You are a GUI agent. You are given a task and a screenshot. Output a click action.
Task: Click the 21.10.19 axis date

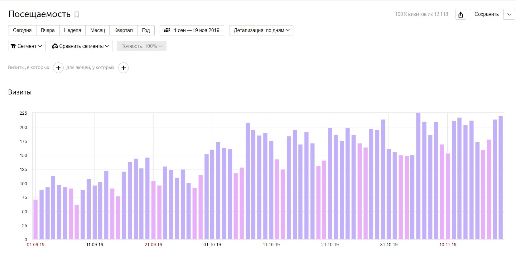coord(330,245)
